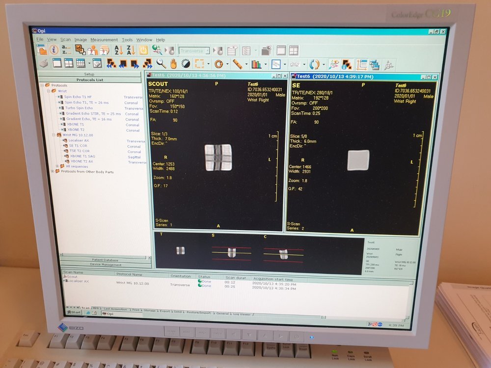Select the orange circular ROI tool
491x368 pixels.
tap(219, 64)
